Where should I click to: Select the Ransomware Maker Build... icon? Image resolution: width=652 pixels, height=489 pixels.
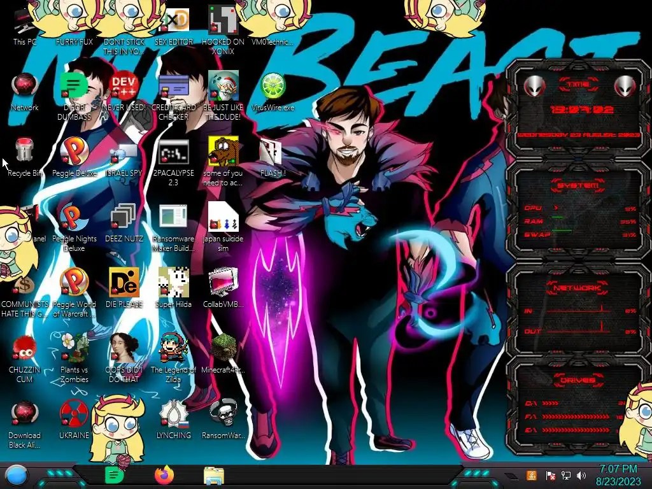tap(173, 227)
